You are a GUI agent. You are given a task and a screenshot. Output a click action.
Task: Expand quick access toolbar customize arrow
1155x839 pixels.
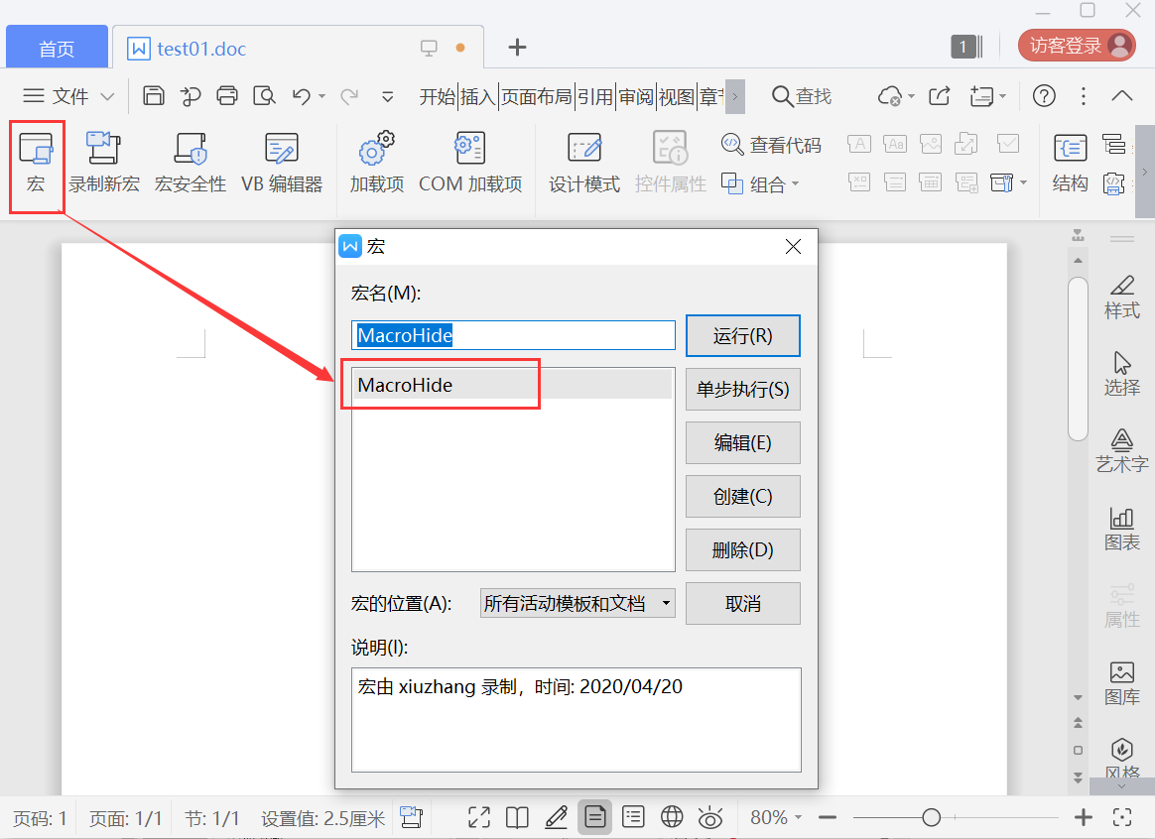[387, 96]
